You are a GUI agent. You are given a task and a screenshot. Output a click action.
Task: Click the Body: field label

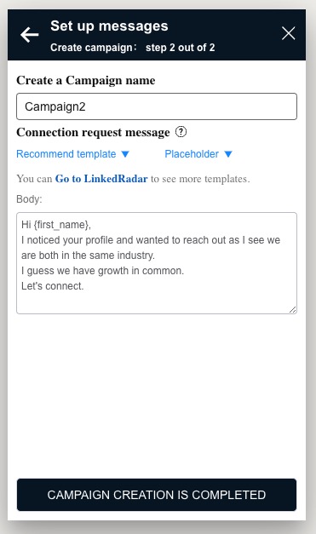[29, 199]
